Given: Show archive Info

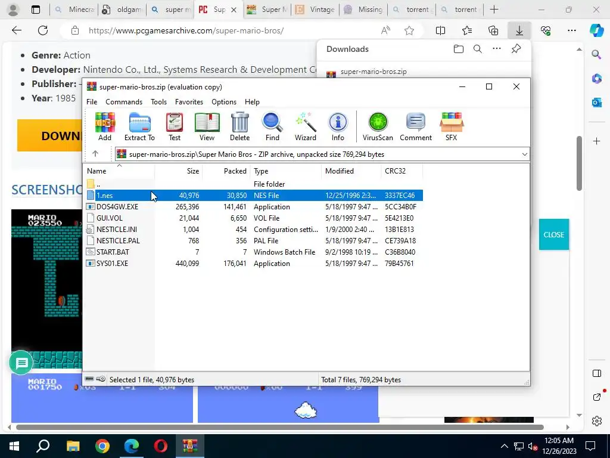Looking at the screenshot, I should [x=338, y=126].
